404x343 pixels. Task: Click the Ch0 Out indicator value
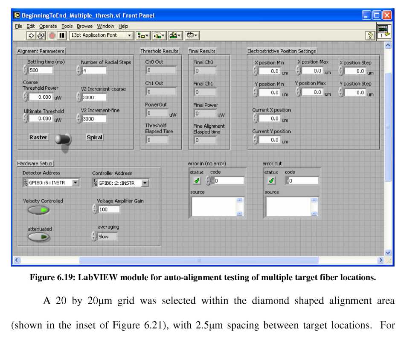pos(161,70)
